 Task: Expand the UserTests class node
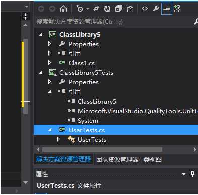pyautogui.click(x=58, y=139)
